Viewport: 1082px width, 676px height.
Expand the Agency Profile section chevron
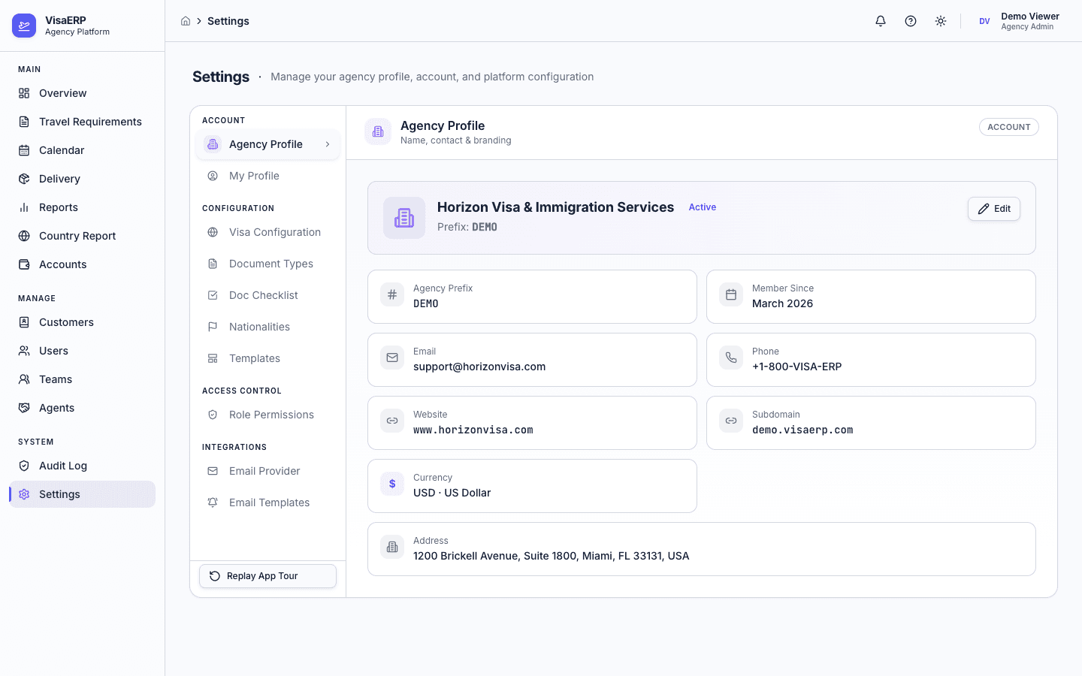point(327,143)
